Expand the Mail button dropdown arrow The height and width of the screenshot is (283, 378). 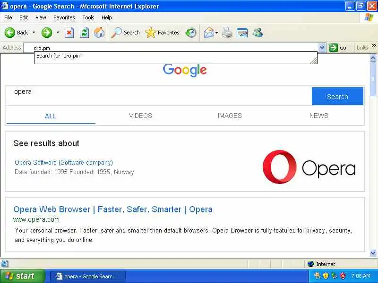(x=216, y=33)
